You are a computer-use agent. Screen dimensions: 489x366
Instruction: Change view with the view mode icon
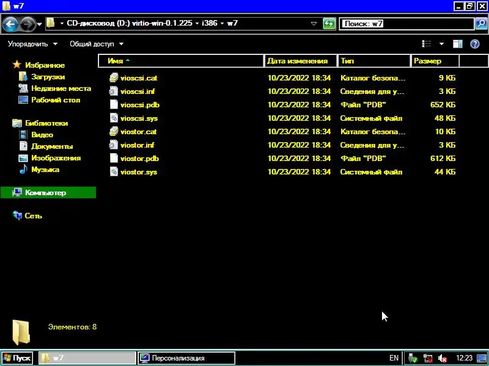(427, 44)
